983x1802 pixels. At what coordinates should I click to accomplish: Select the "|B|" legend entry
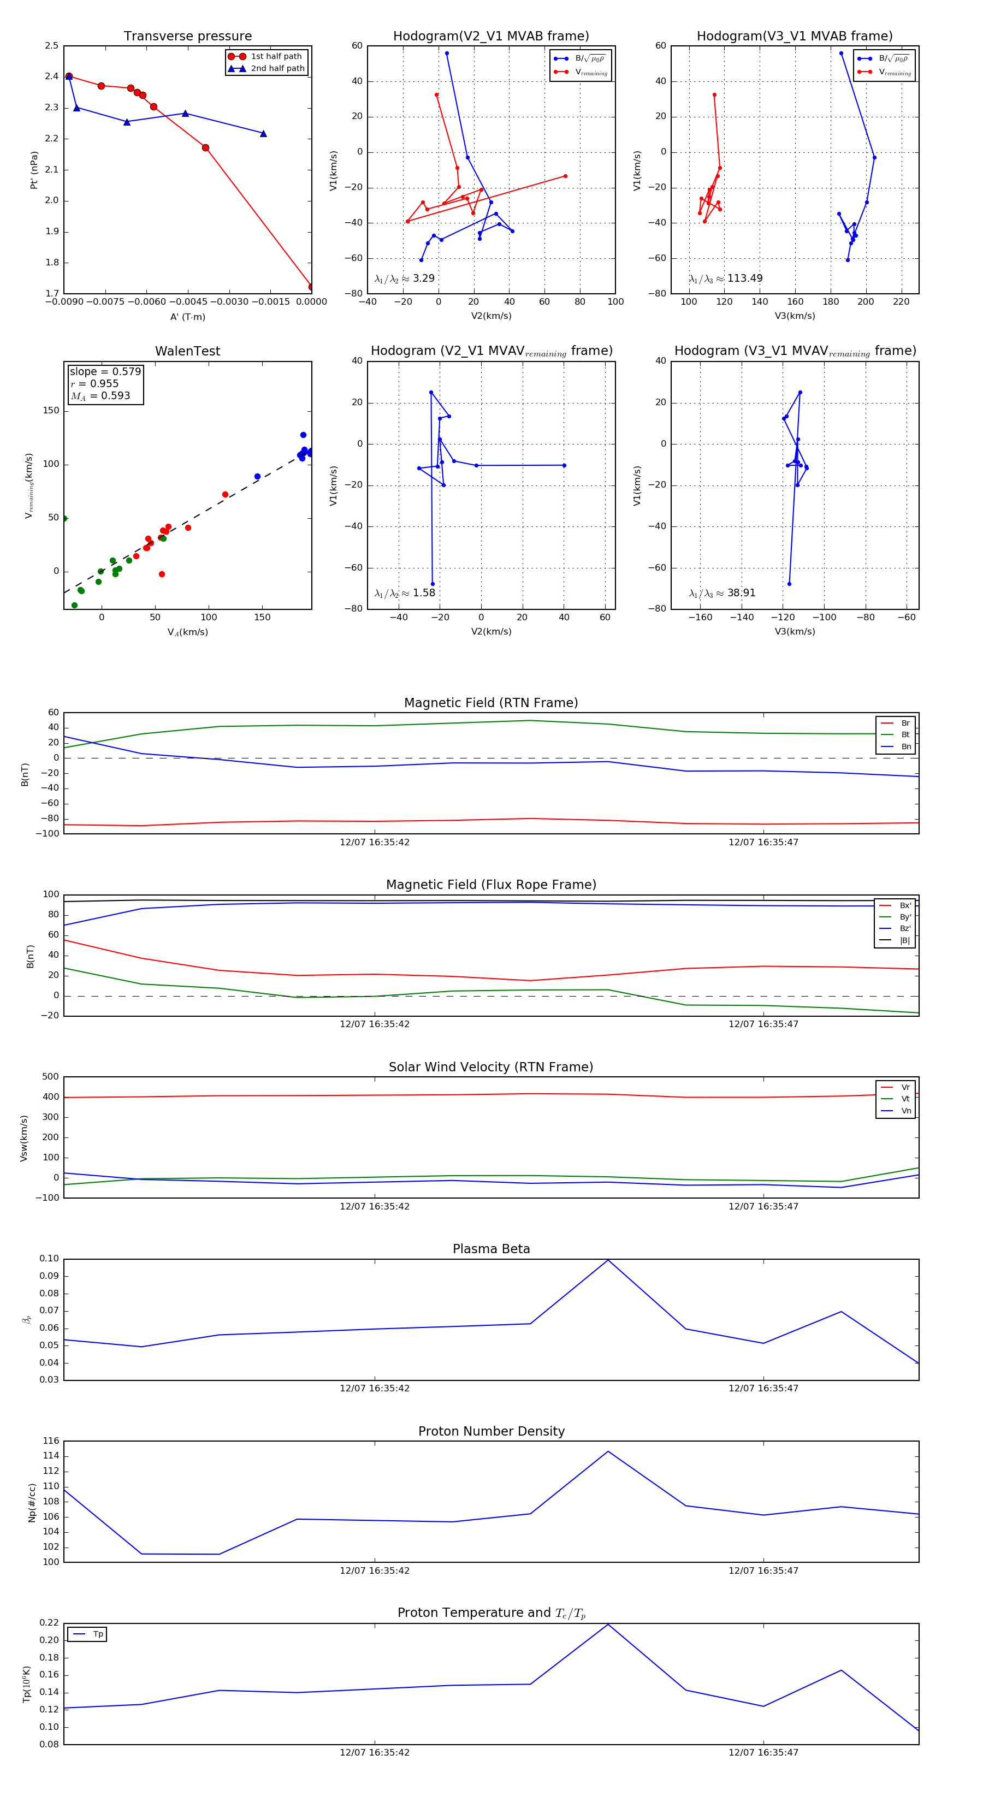(x=895, y=940)
